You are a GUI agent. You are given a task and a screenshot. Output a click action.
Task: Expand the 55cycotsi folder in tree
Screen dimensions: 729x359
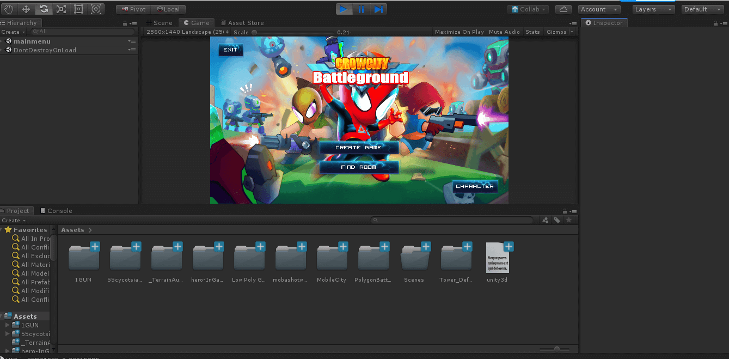pyautogui.click(x=8, y=333)
